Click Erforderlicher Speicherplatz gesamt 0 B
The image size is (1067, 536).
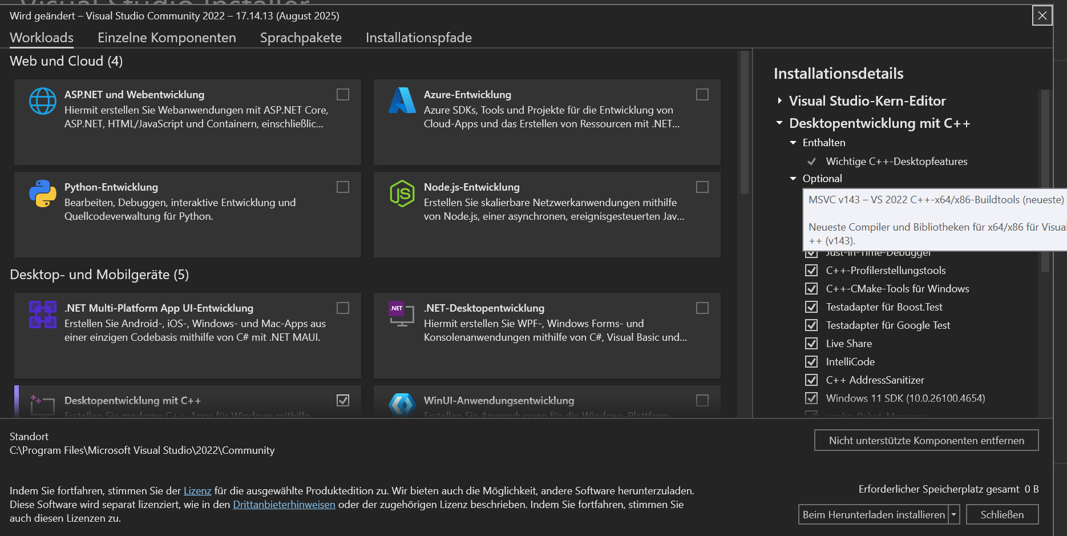tap(948, 489)
